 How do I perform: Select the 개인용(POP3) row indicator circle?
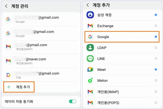(x=156, y=103)
